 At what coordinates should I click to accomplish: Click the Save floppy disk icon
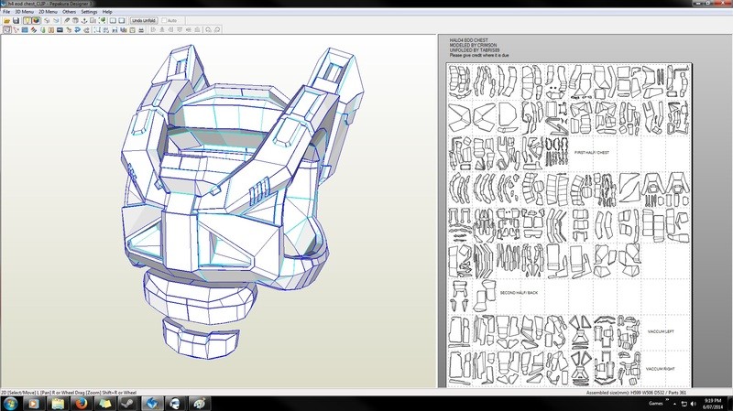point(16,20)
